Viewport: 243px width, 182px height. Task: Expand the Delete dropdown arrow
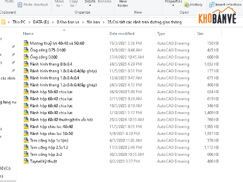(x=90, y=5)
